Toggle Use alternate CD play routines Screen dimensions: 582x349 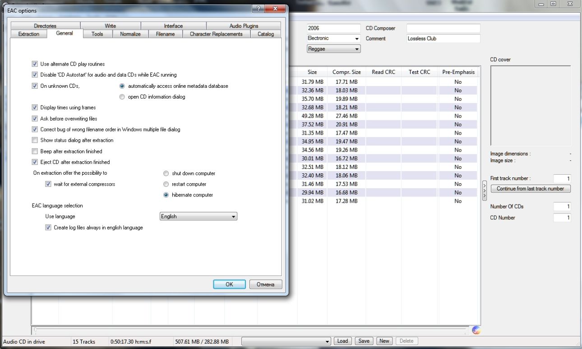tap(35, 64)
